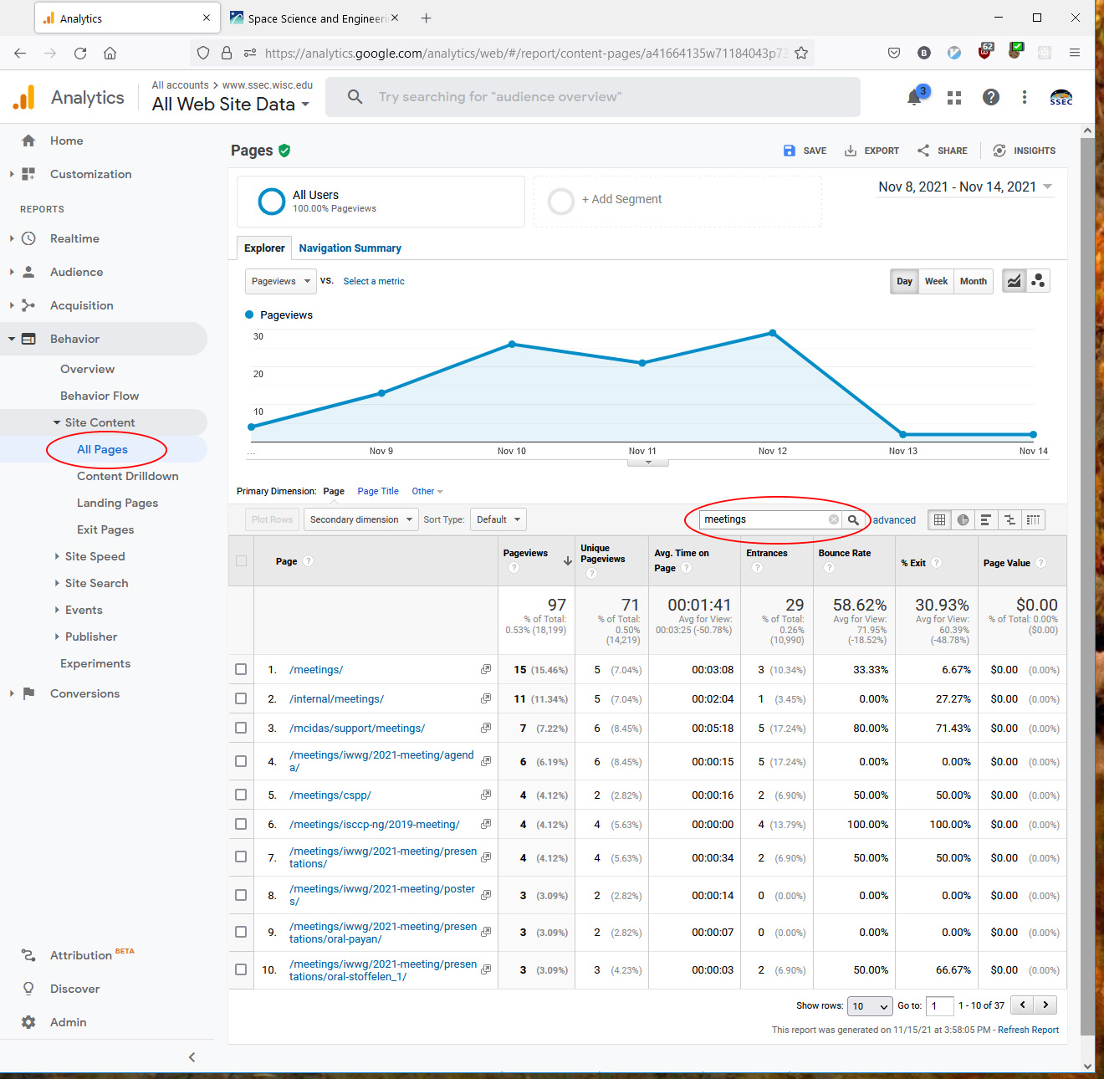The image size is (1104, 1079).
Task: Open the Secondary dimension dropdown
Action: (x=360, y=520)
